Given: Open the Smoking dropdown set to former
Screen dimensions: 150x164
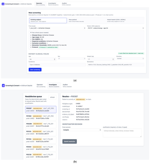Looking at the screenshot, I should point(130,59).
